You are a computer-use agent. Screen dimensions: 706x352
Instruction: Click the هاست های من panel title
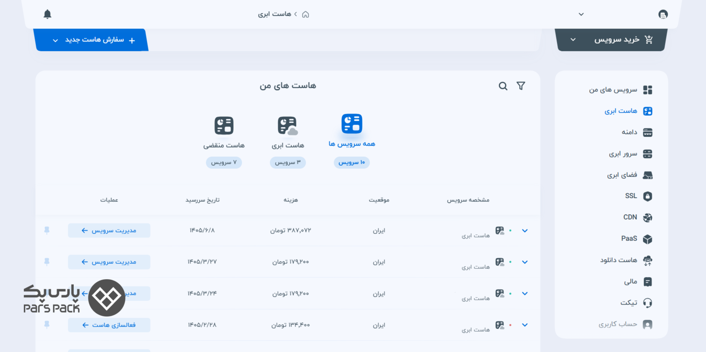(288, 86)
